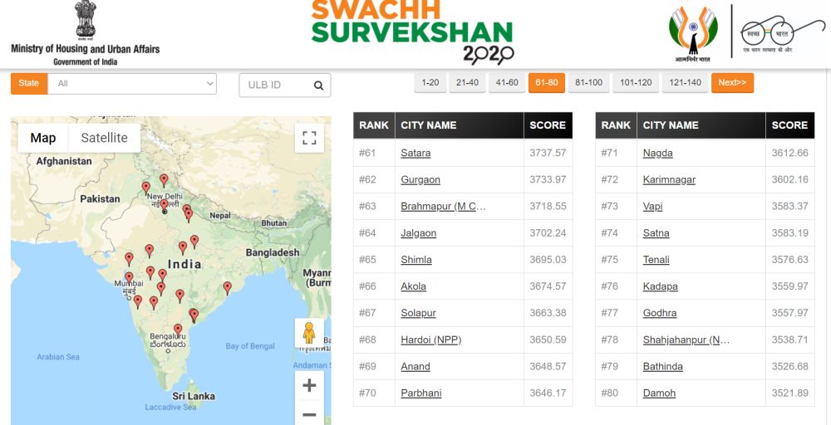The width and height of the screenshot is (831, 425).
Task: Open the Kadapa city link
Action: pos(661,286)
